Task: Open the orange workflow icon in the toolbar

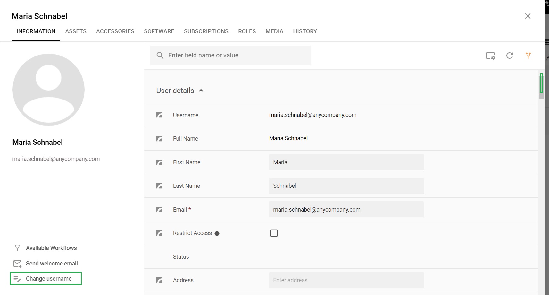Action: tap(528, 55)
